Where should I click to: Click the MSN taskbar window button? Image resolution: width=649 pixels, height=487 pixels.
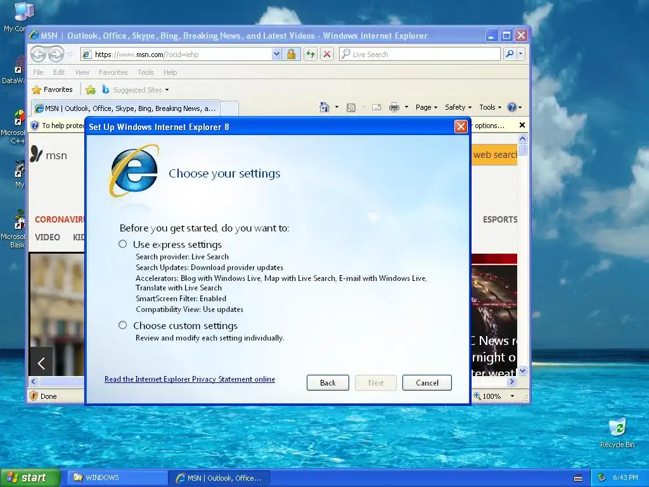219,478
